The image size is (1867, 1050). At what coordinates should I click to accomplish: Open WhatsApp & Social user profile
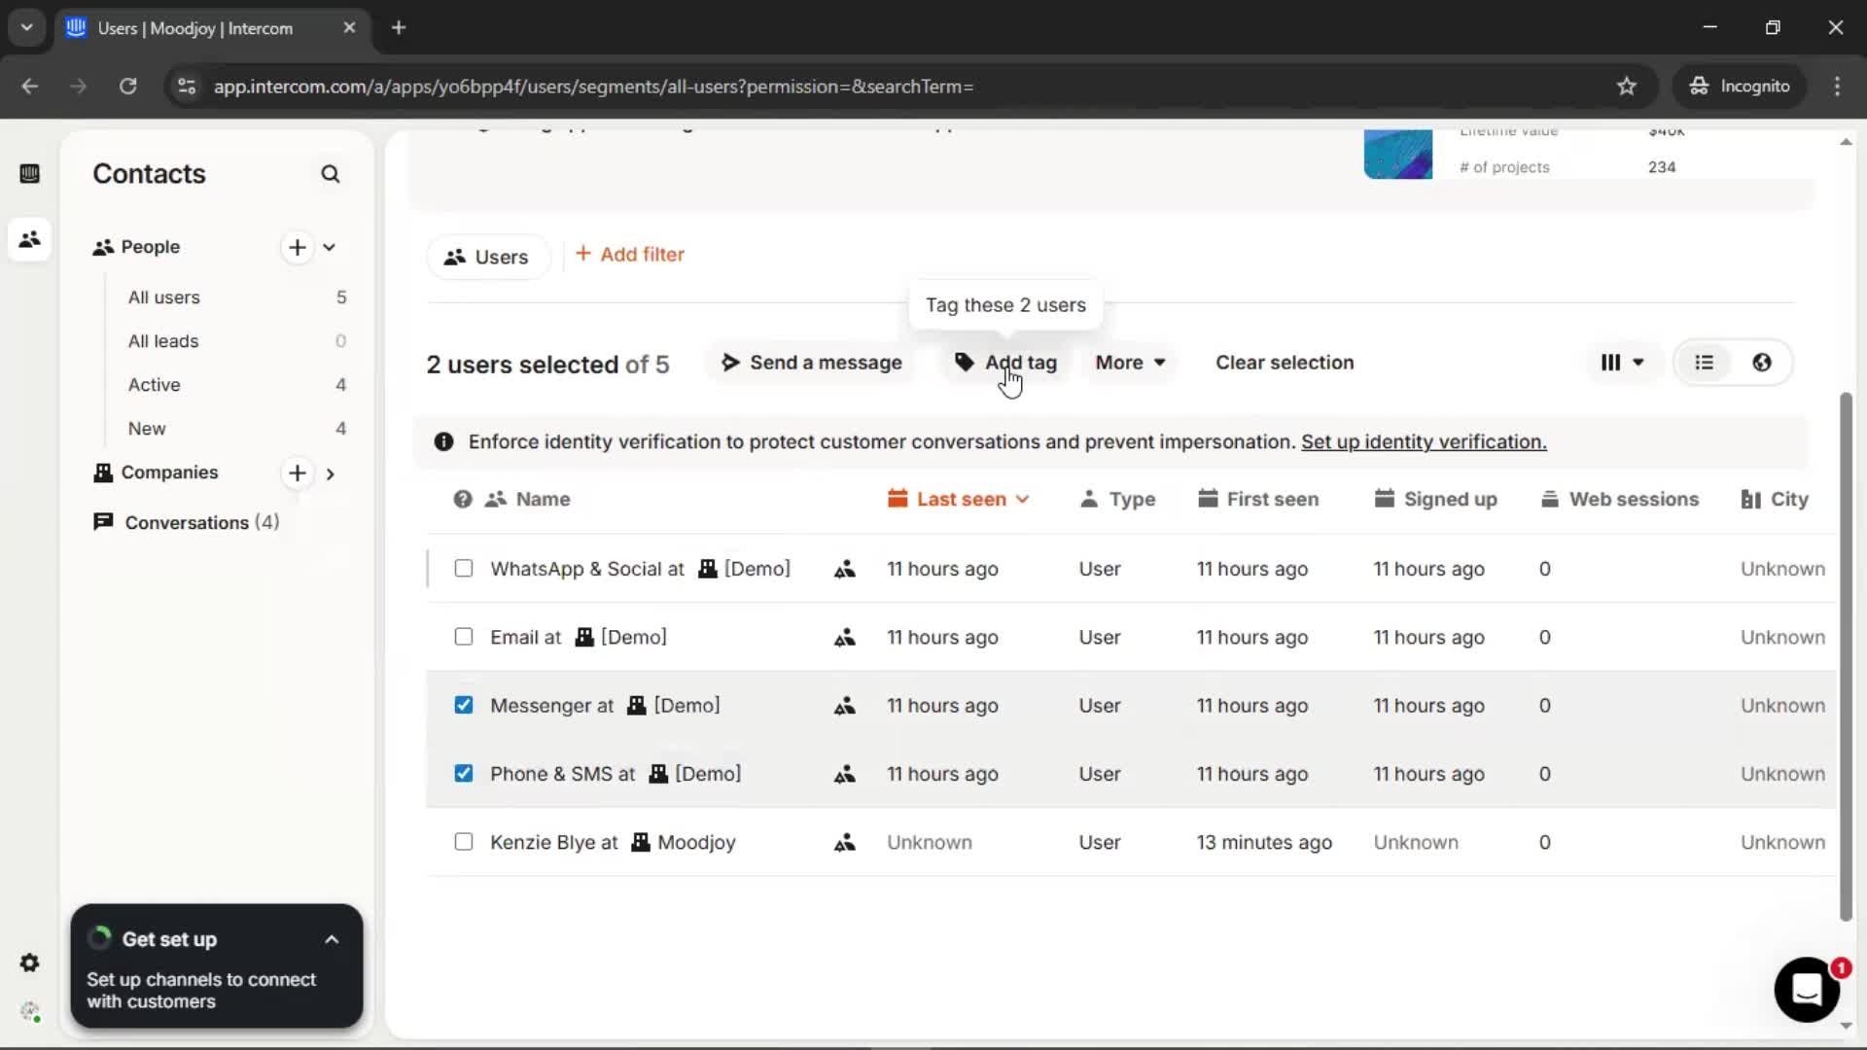coord(577,570)
